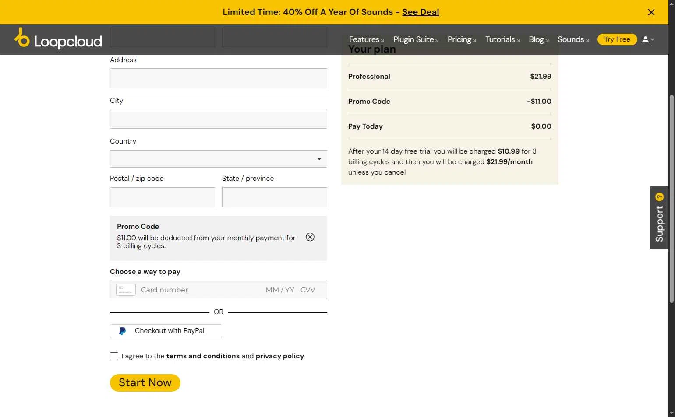Screen dimensions: 675x417
Task: Tick the terms and conditions agreement checkbox
Action: point(114,356)
